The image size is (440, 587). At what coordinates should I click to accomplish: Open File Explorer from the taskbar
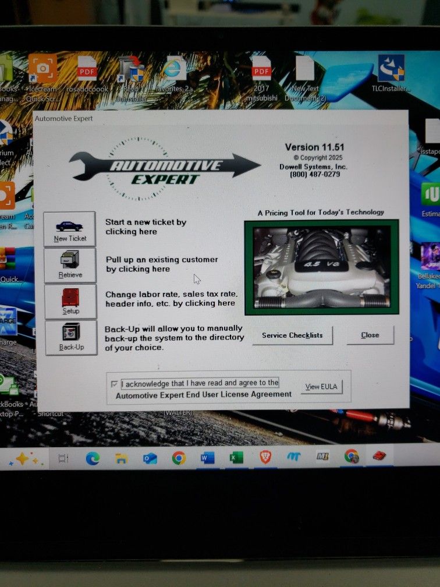[121, 458]
